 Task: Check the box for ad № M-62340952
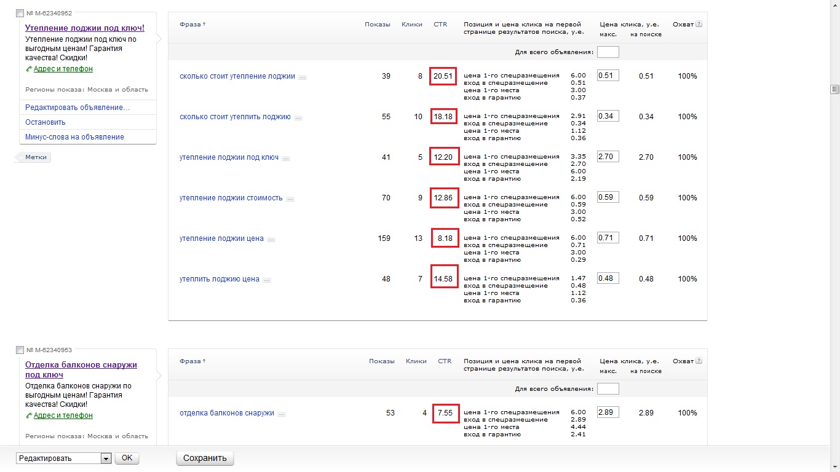pyautogui.click(x=20, y=14)
